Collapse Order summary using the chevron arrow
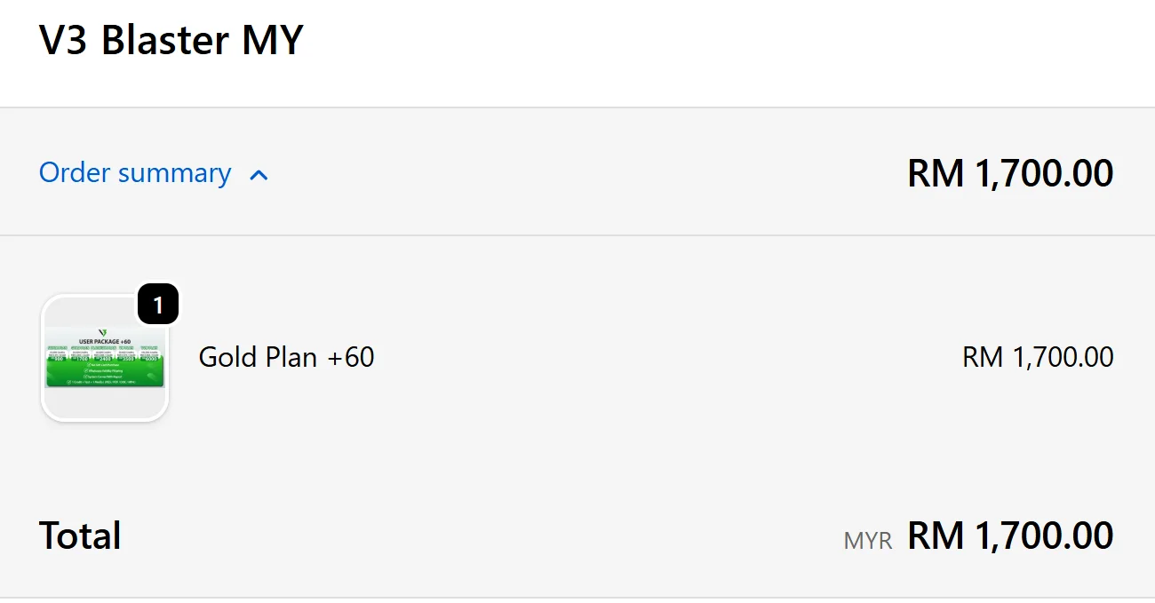Screen dimensions: 1155x603 (x=259, y=175)
